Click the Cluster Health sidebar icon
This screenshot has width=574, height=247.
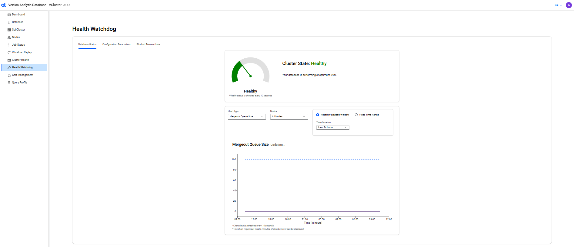[x=9, y=60]
